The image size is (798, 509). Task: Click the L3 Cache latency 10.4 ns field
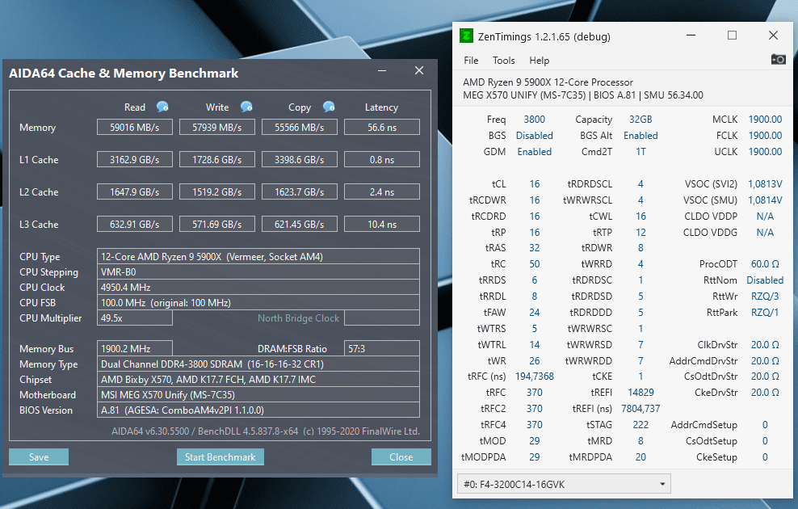382,224
